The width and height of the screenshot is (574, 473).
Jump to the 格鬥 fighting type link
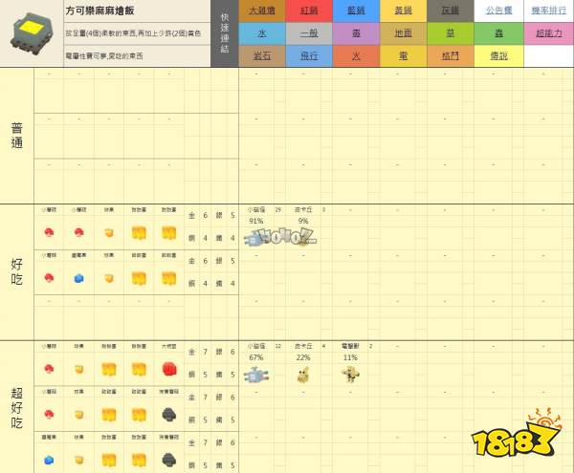451,56
